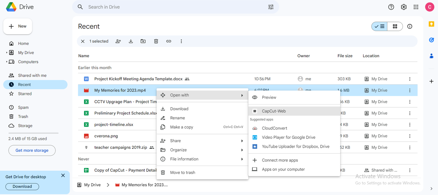Click the trash icon in selection toolbar
The height and width of the screenshot is (195, 438).
click(x=156, y=41)
